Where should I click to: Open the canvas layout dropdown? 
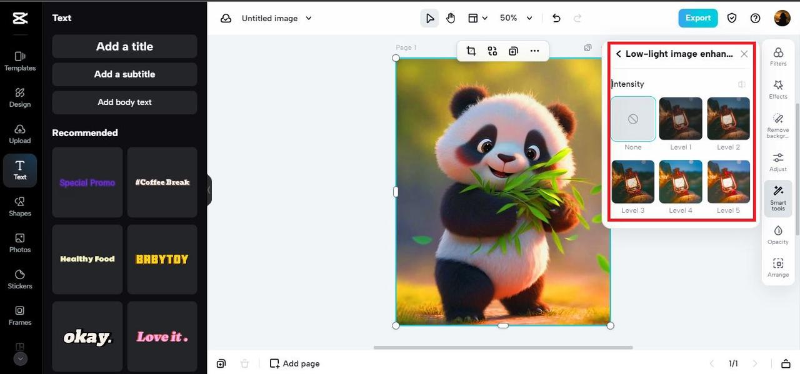tap(477, 18)
